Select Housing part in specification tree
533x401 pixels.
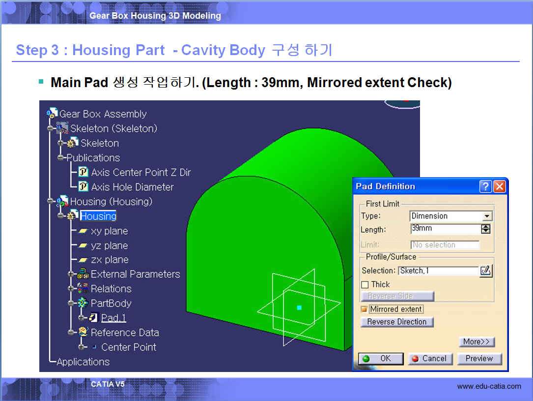tap(98, 216)
